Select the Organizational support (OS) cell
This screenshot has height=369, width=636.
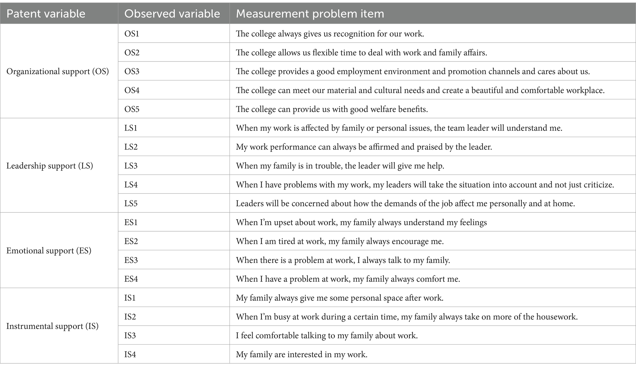pos(59,71)
